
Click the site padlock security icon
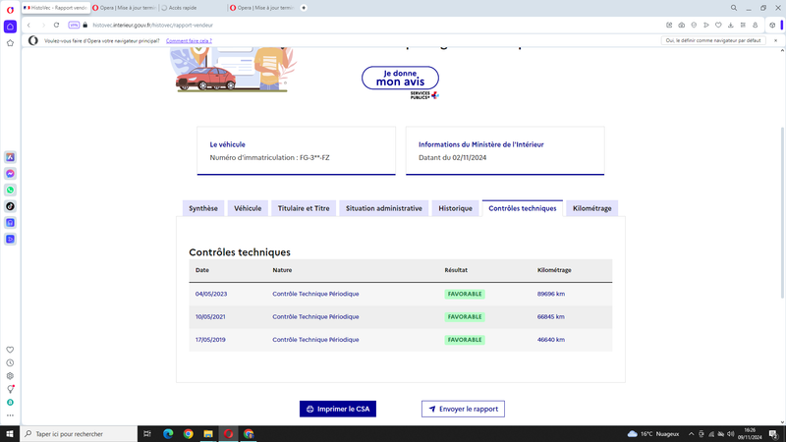(85, 26)
